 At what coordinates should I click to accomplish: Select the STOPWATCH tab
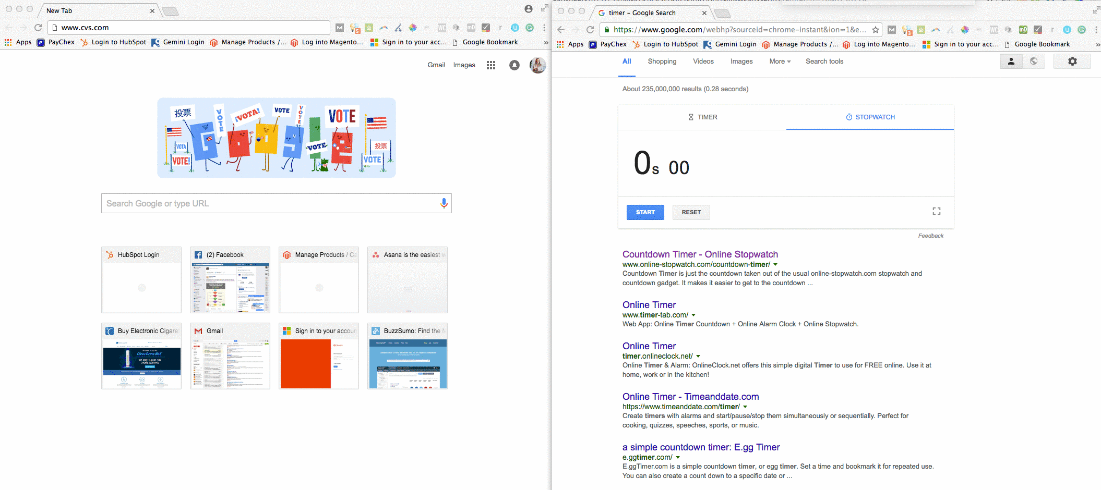(870, 117)
